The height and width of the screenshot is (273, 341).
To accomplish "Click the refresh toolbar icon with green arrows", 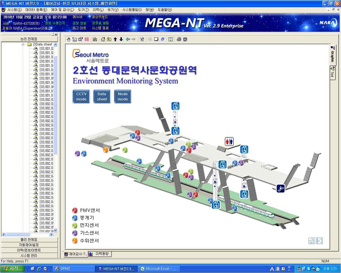I will (x=171, y=39).
